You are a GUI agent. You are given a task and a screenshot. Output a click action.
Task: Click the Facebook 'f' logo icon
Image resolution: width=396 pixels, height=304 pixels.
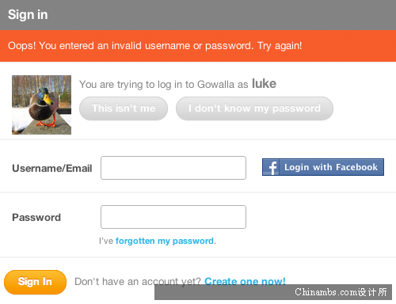271,167
